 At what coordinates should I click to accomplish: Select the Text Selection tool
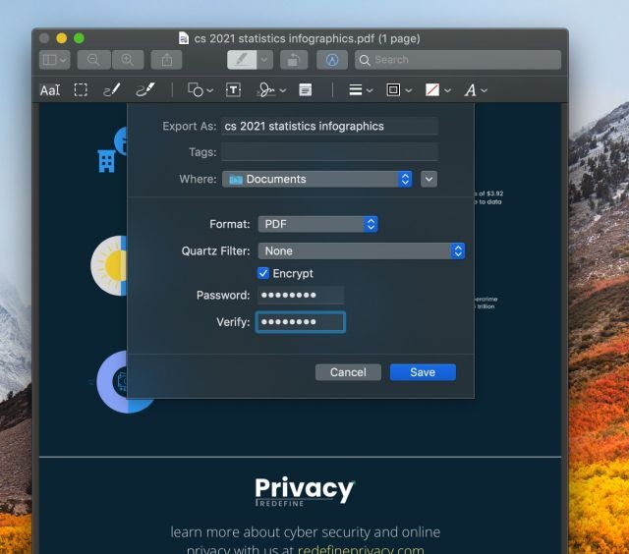[49, 90]
